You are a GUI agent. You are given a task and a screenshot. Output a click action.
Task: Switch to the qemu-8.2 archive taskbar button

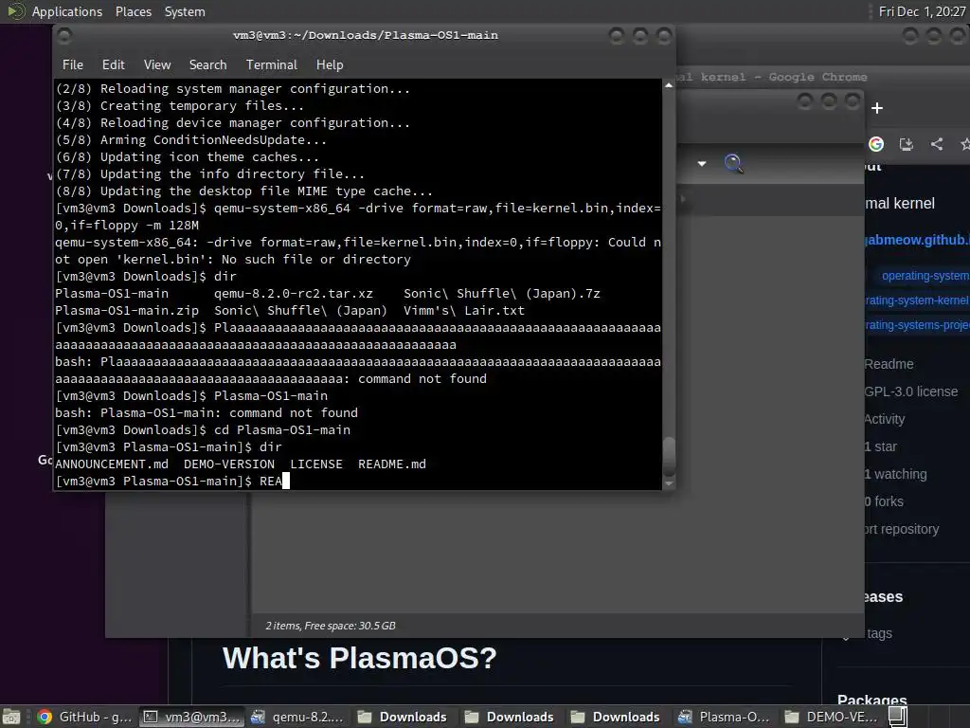[298, 717]
